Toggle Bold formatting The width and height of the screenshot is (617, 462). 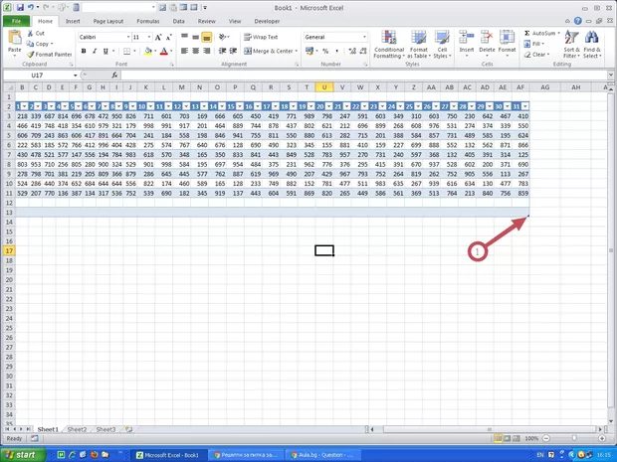[83, 51]
